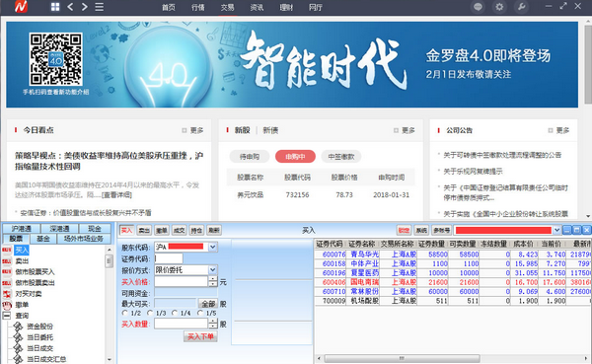The height and width of the screenshot is (364, 592).
Task: Click the 全部 button next to 最大可买
Action: click(208, 304)
